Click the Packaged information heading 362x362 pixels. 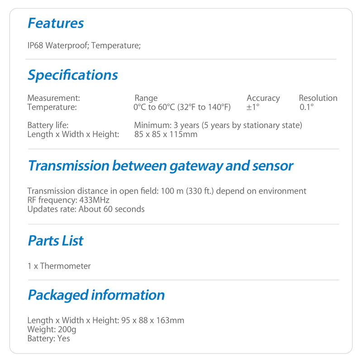tap(96, 295)
